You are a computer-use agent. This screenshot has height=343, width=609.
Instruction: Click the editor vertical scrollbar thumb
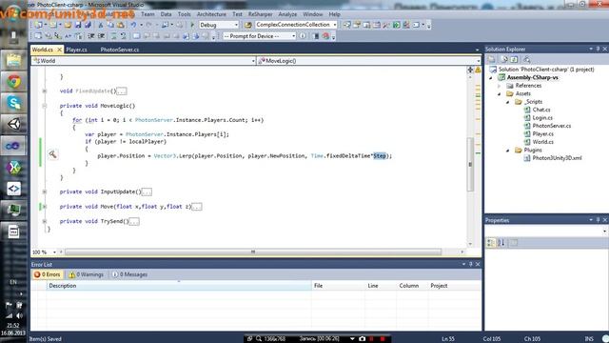(x=470, y=165)
